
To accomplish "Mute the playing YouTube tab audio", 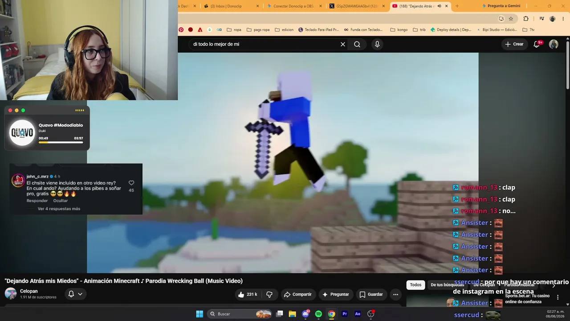I will [439, 6].
